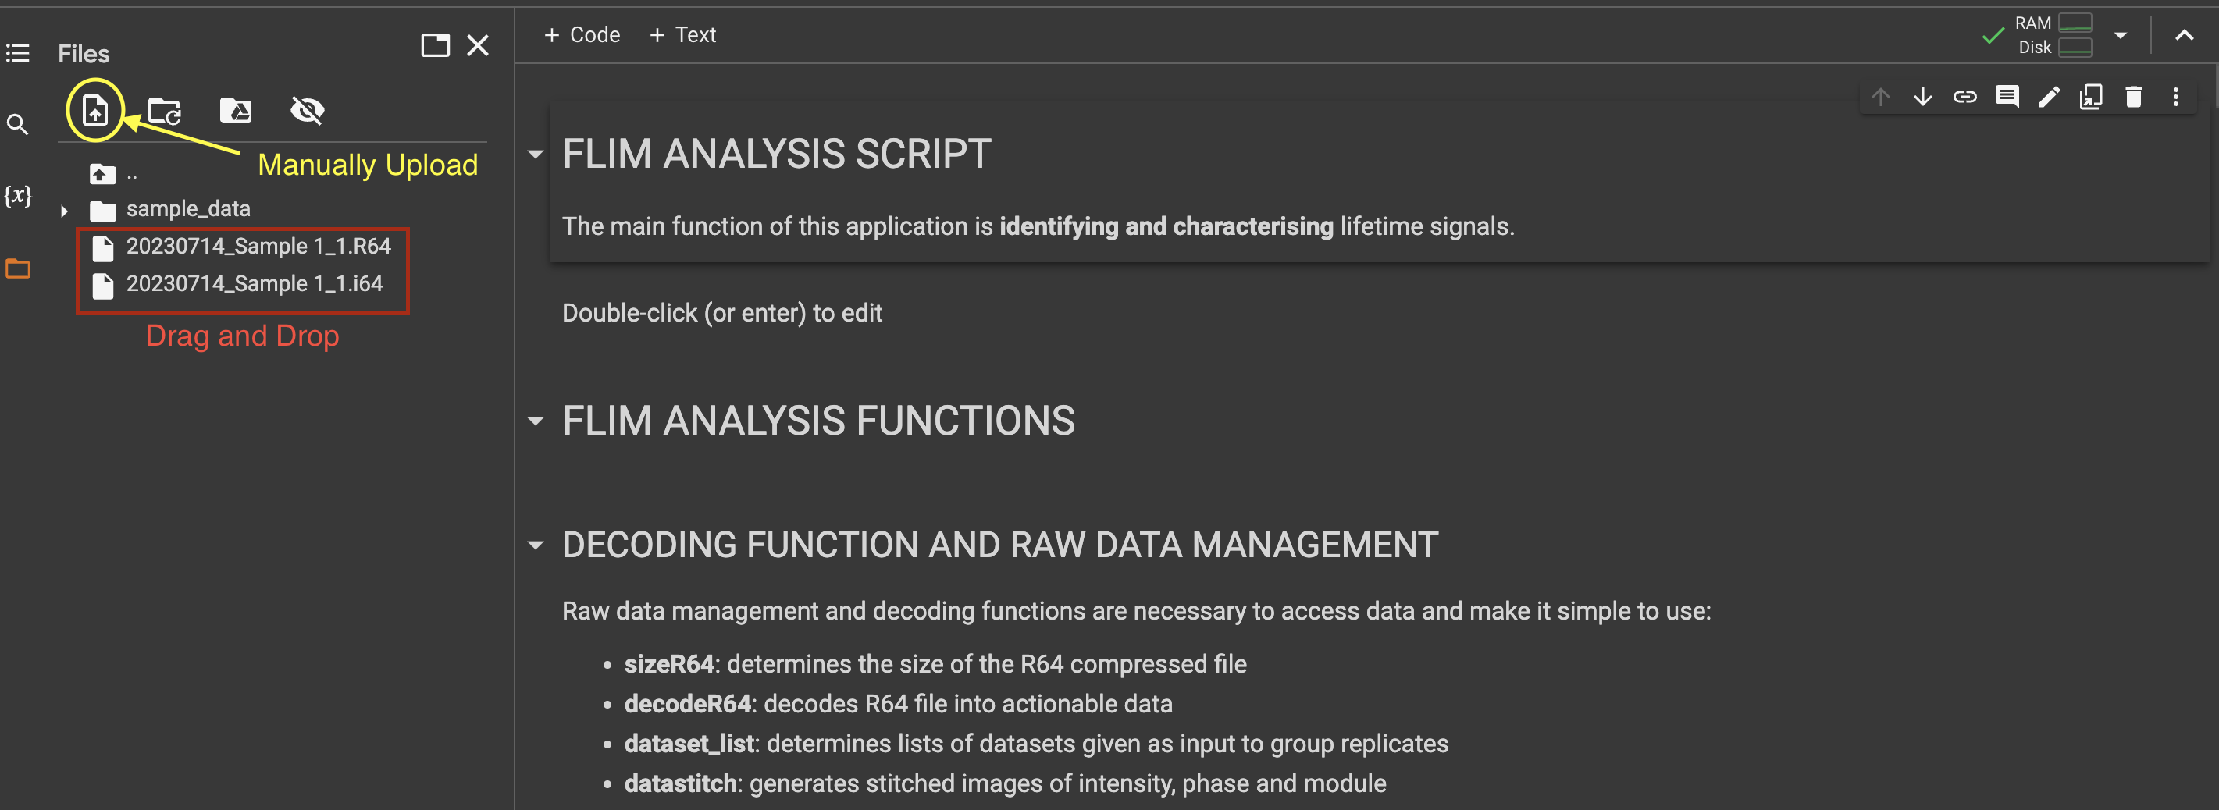Open the cell's three-dot options menu
The height and width of the screenshot is (810, 2219).
click(x=2177, y=97)
